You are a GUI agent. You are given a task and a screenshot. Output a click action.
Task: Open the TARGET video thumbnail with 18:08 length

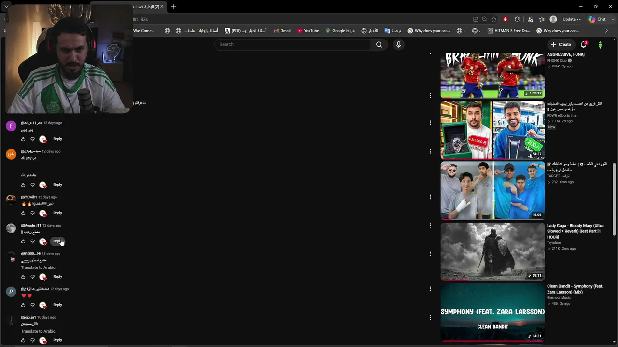(492, 190)
